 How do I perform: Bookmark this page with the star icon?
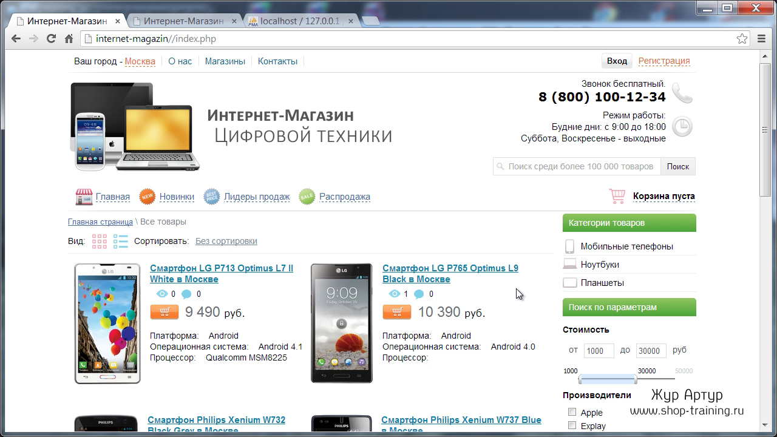point(742,39)
